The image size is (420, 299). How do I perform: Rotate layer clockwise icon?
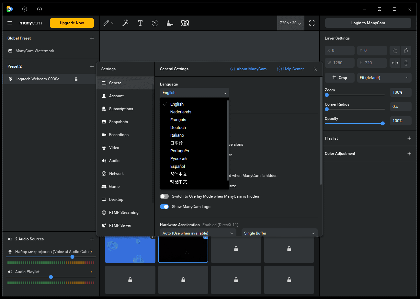point(406,51)
